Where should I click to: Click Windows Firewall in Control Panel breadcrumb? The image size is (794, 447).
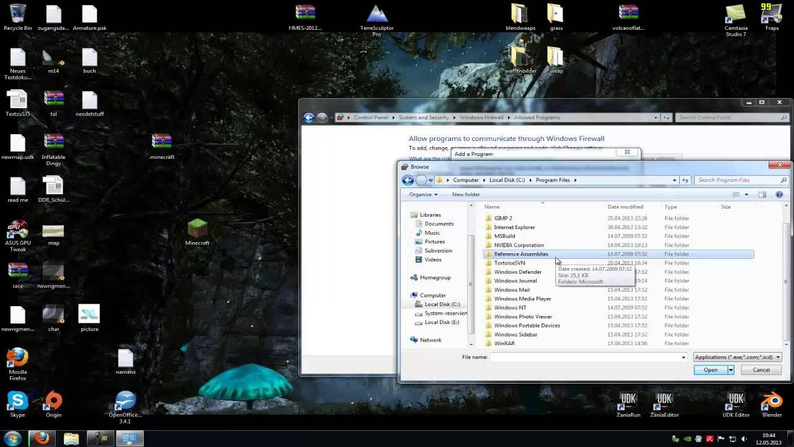point(482,117)
